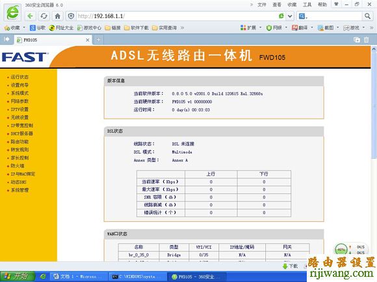Open the 下载 download manager
The width and height of the screenshot is (377, 282).
pyautogui.click(x=290, y=266)
